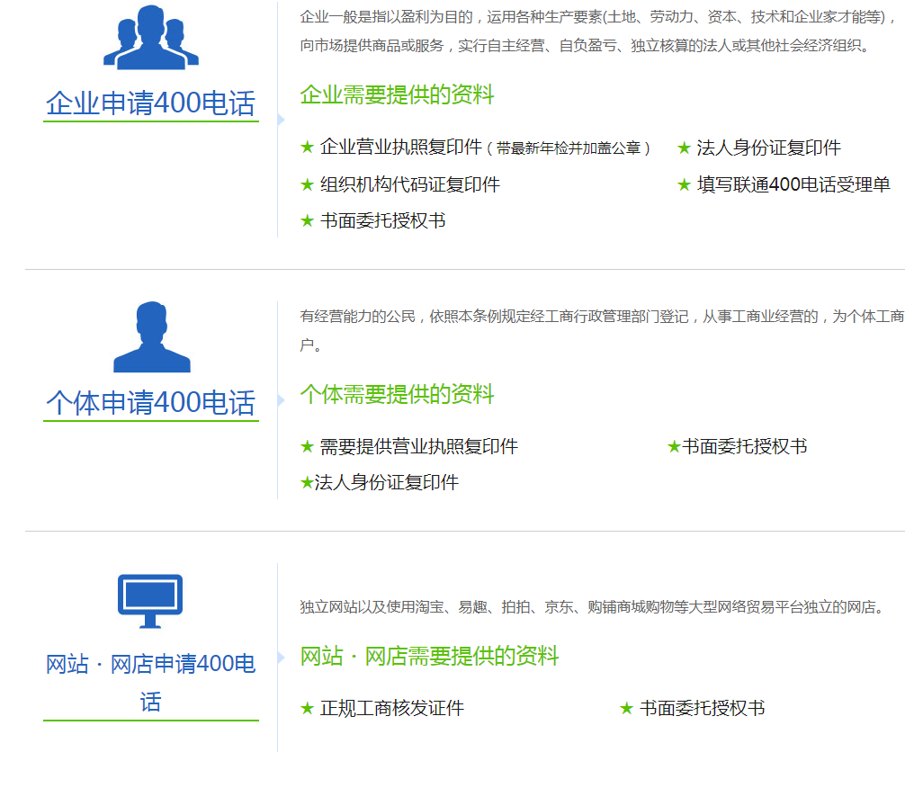Image resolution: width=905 pixels, height=788 pixels.
Task: Click the enterprise group-of-people icon
Action: click(x=151, y=38)
